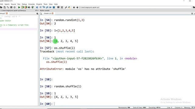Click the AttributeError message text
Screen dimensions: 195x109
[83, 69]
